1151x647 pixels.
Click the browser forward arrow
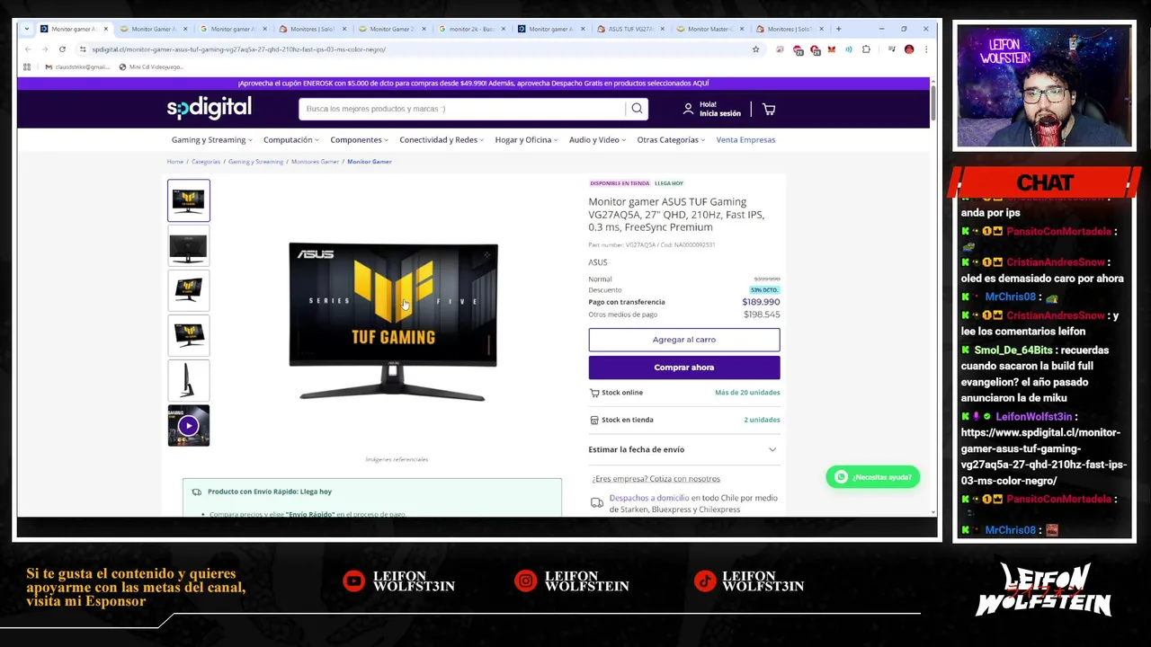pyautogui.click(x=44, y=49)
